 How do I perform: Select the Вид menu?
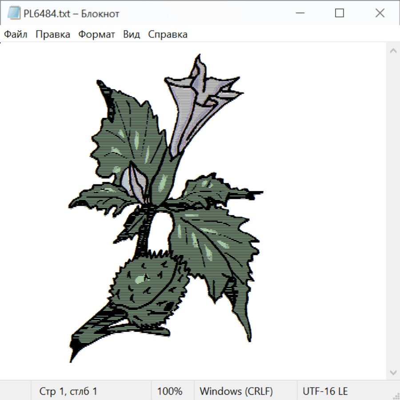(132, 35)
